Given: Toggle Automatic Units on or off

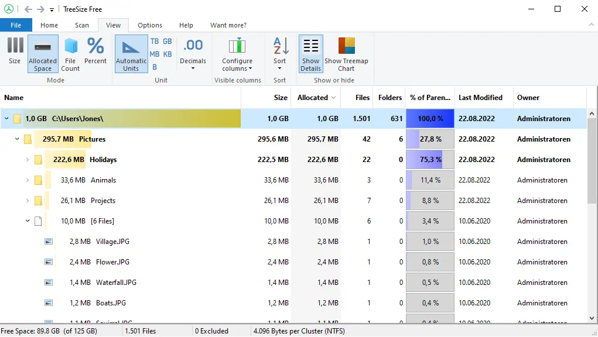Looking at the screenshot, I should [131, 53].
